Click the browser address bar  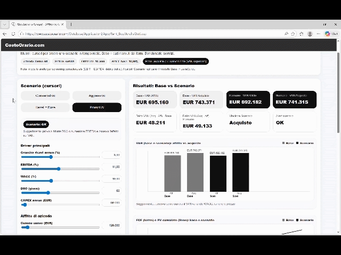pyautogui.click(x=160, y=34)
